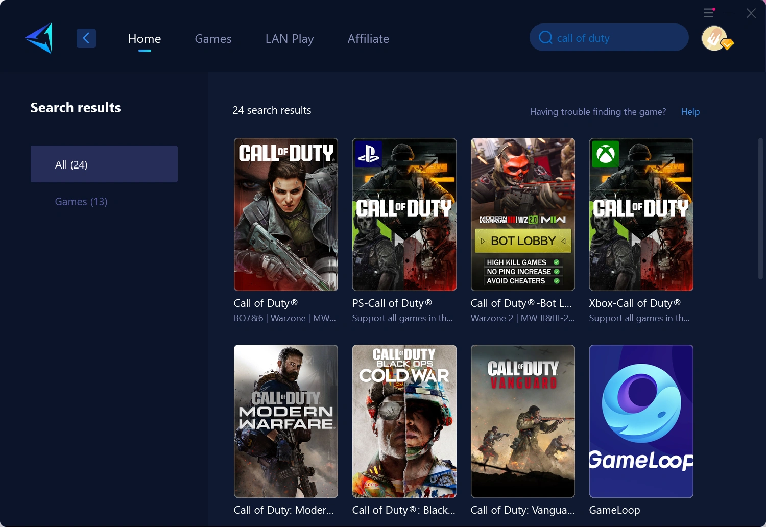Open the user profile avatar

pyautogui.click(x=715, y=38)
